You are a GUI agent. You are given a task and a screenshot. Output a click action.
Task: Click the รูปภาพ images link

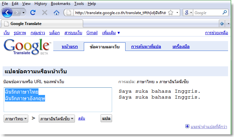click(20, 33)
